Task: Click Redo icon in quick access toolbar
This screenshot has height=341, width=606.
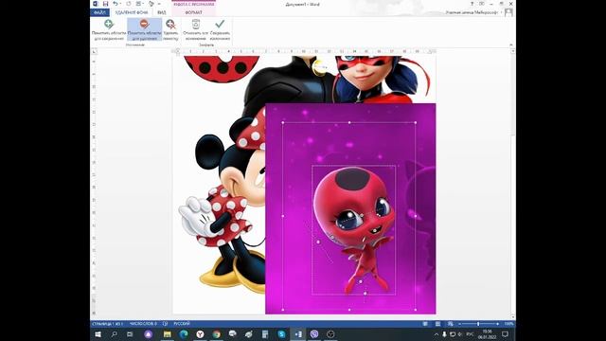Action: (129, 4)
